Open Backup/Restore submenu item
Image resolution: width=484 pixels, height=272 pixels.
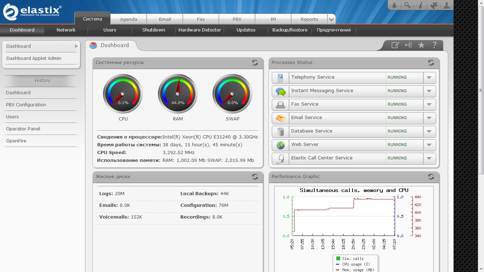290,30
